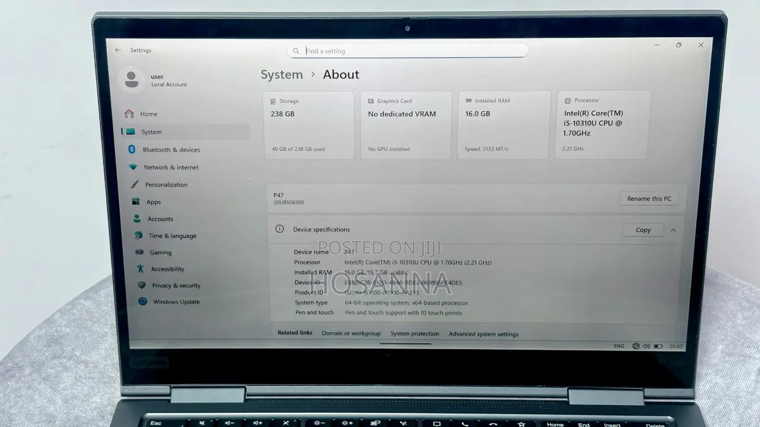The image size is (760, 427).
Task: Go back using the Settings back arrow
Action: click(118, 50)
